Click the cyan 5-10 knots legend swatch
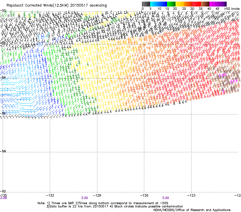 [154, 4]
